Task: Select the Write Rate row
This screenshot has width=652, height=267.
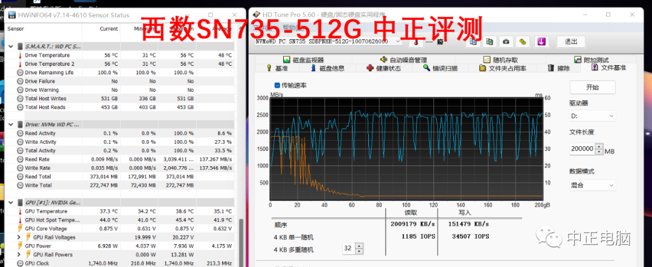Action: (x=121, y=168)
